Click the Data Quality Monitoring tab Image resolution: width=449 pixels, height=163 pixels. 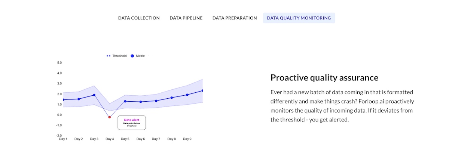pos(299,18)
